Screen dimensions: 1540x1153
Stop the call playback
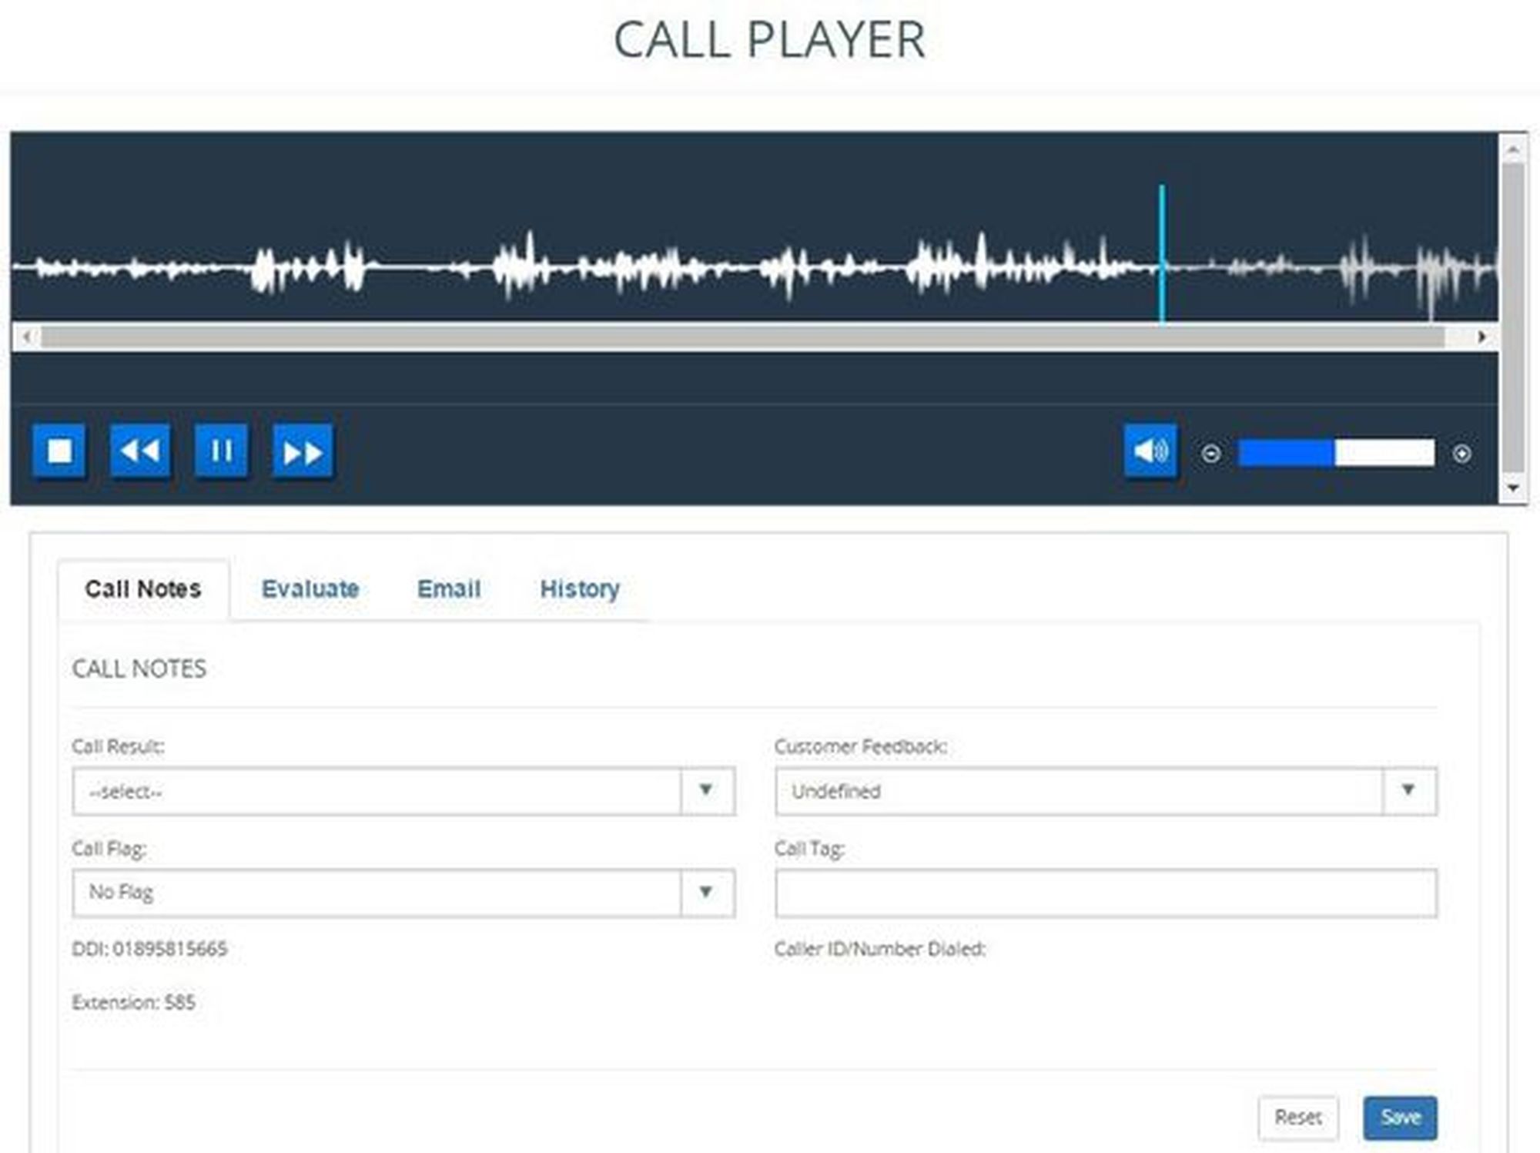(x=59, y=451)
